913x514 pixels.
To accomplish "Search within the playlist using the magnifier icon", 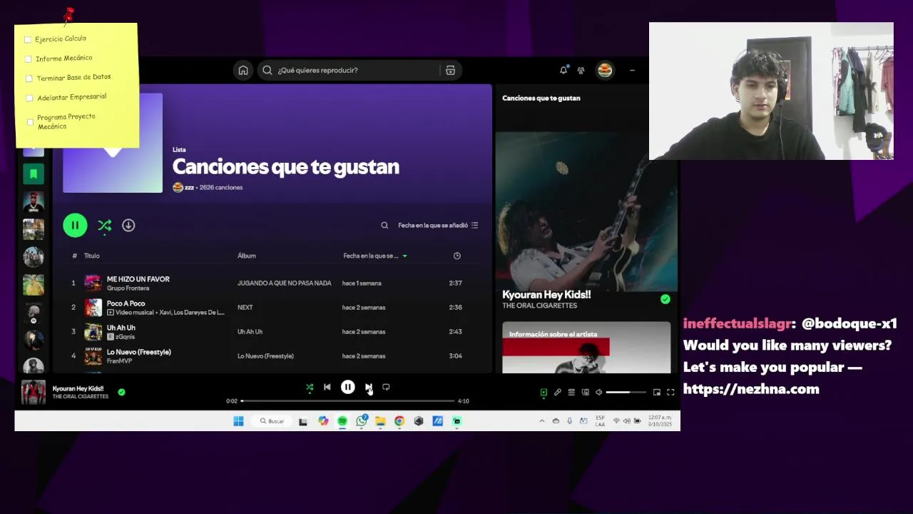I will [x=384, y=225].
